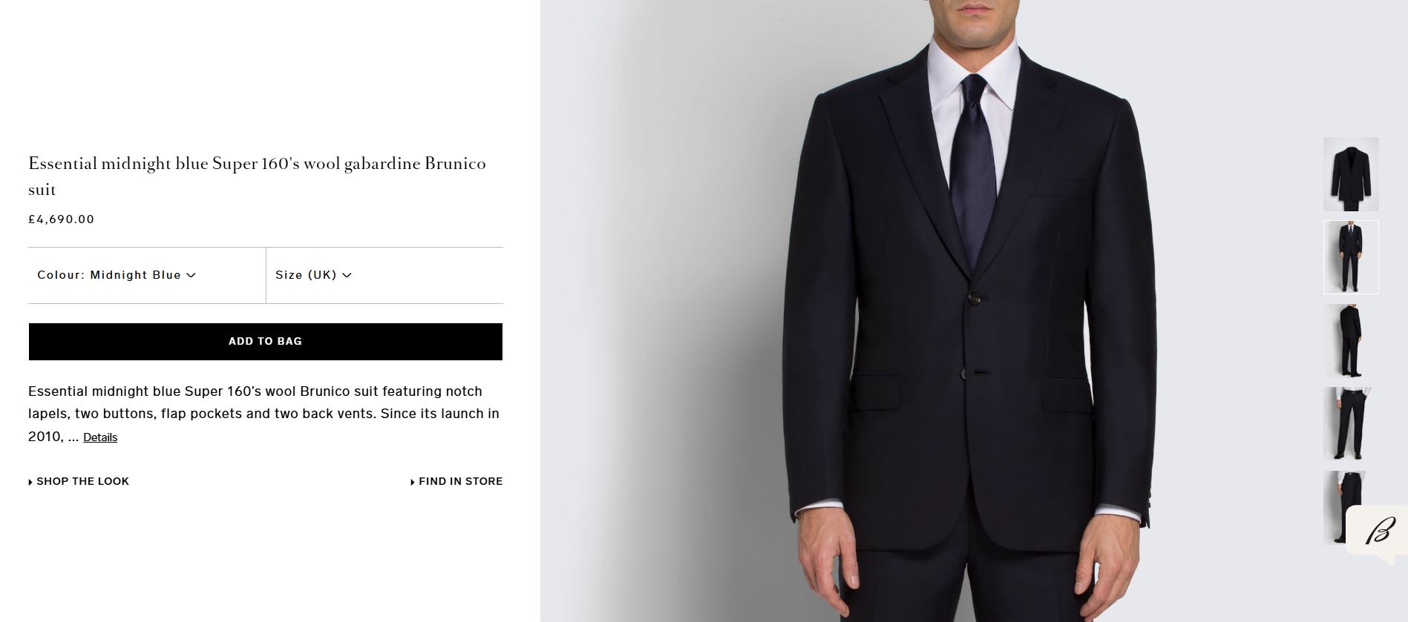The width and height of the screenshot is (1408, 622).
Task: Click the £4,690.00 price text
Action: coord(62,219)
